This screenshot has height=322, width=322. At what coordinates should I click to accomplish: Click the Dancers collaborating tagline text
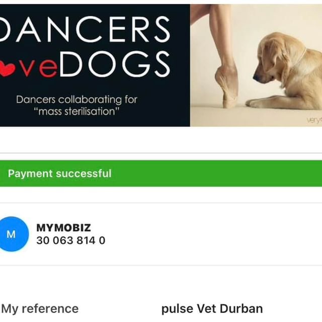pos(76,100)
